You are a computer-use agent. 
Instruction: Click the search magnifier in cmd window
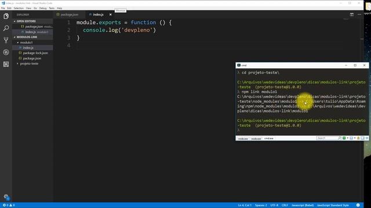340,138
